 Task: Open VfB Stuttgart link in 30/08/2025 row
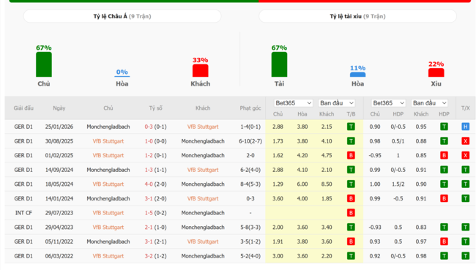pyautogui.click(x=108, y=141)
